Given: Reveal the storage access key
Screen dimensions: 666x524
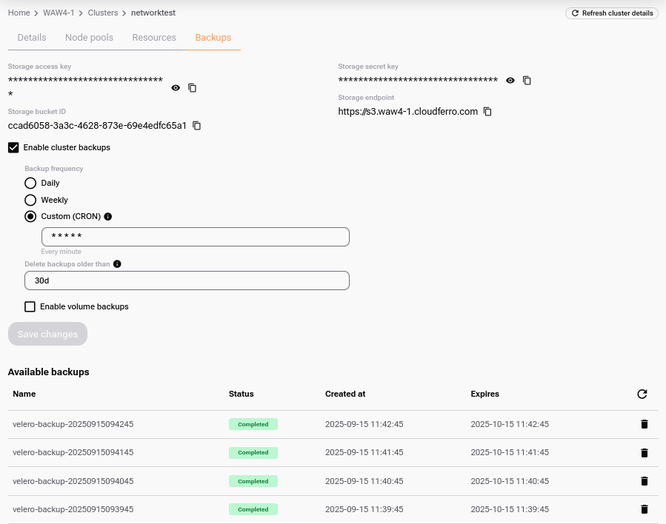Looking at the screenshot, I should (176, 87).
